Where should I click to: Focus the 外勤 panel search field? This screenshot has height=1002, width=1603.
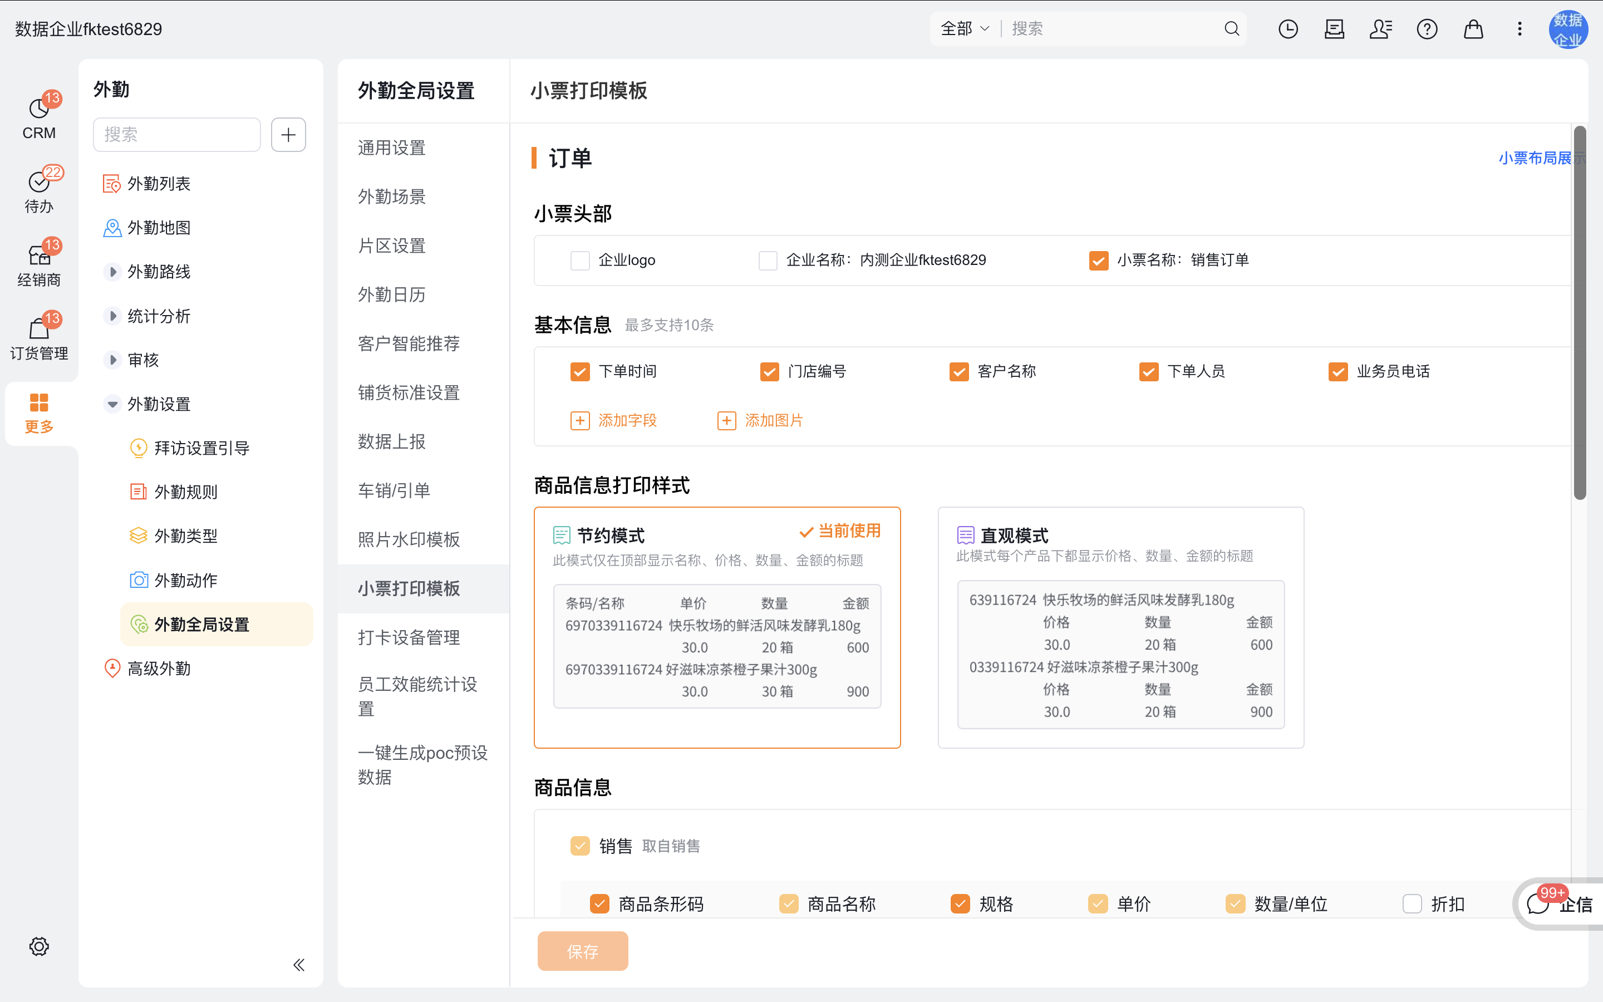(x=177, y=135)
